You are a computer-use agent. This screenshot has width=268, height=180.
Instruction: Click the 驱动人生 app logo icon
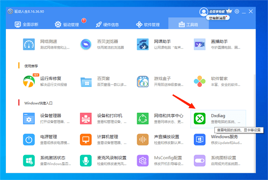point(10,12)
